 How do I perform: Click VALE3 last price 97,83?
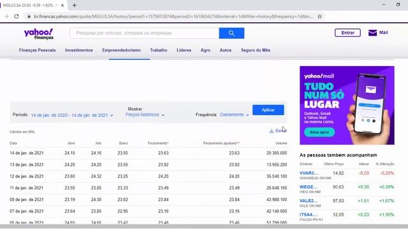click(x=338, y=201)
